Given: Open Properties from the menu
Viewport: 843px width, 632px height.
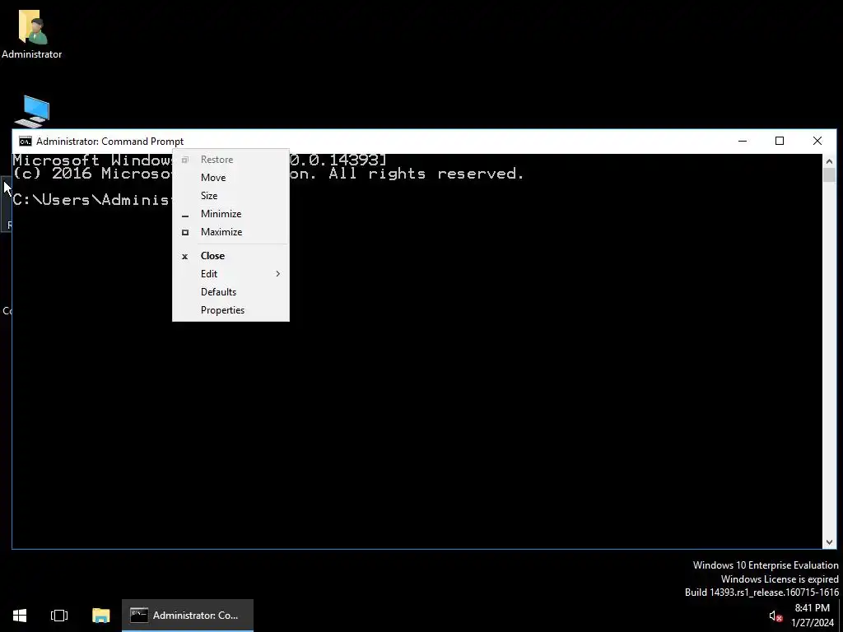Looking at the screenshot, I should pos(231,310).
